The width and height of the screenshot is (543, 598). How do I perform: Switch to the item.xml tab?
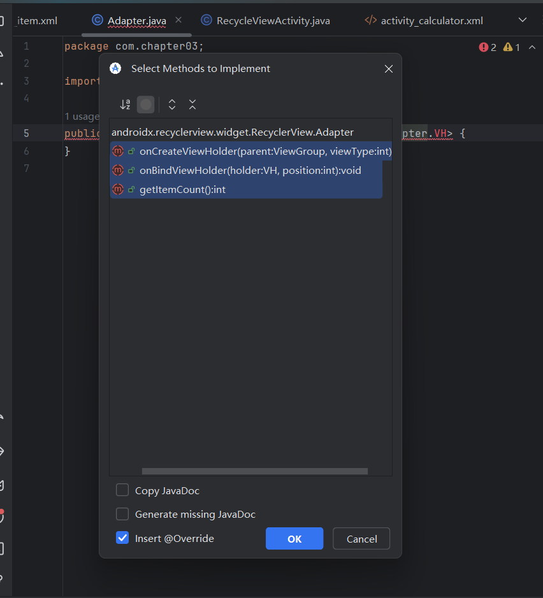coord(37,20)
